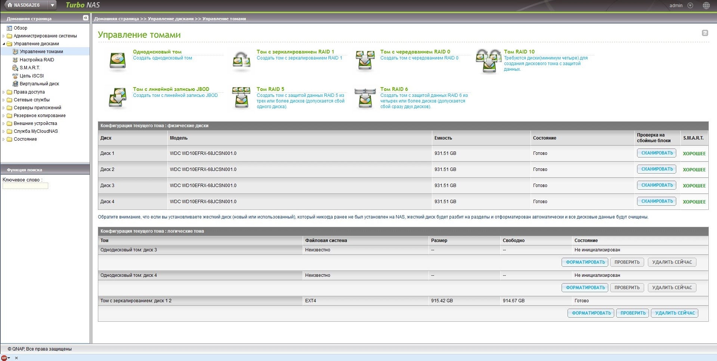
Task: Collapse the left navigation panel
Action: click(86, 18)
